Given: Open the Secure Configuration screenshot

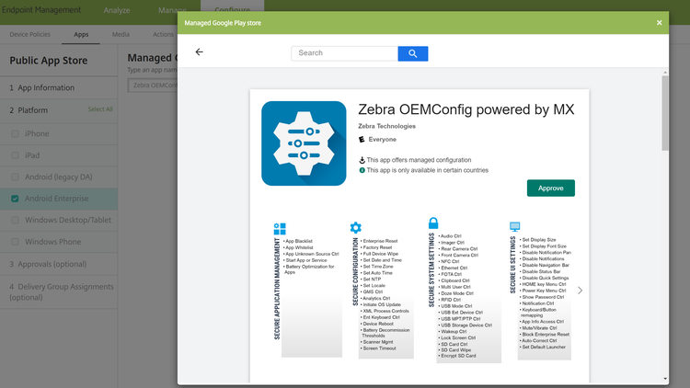Looking at the screenshot, I should [x=382, y=290].
